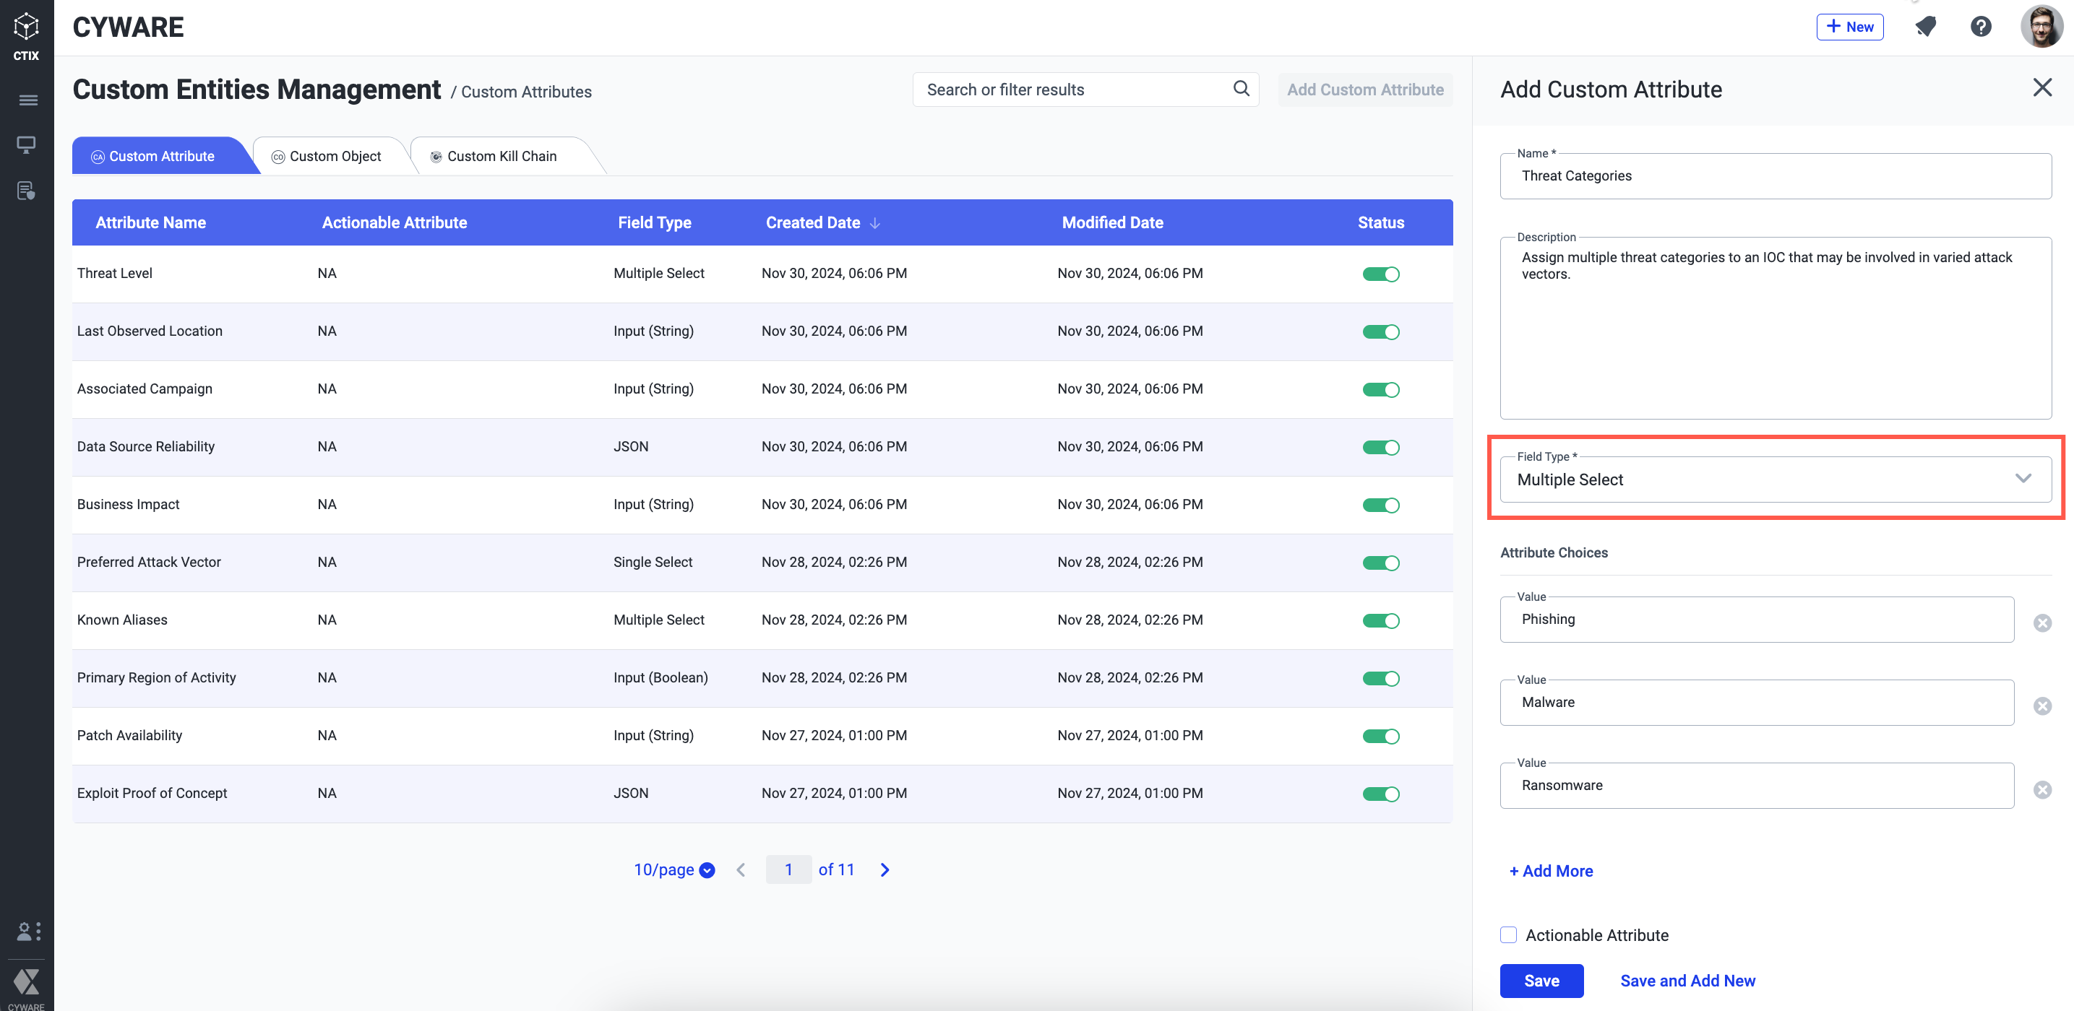The width and height of the screenshot is (2074, 1011).
Task: Toggle status for Known Aliases
Action: [1380, 620]
